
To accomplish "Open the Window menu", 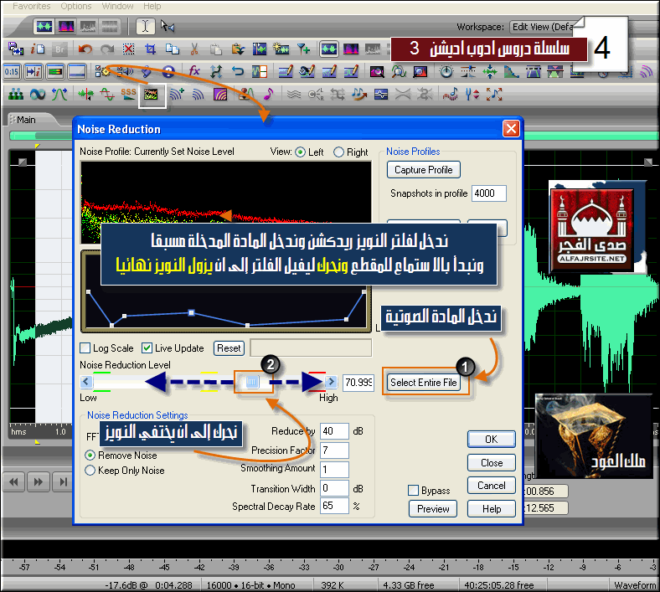I will point(117,6).
